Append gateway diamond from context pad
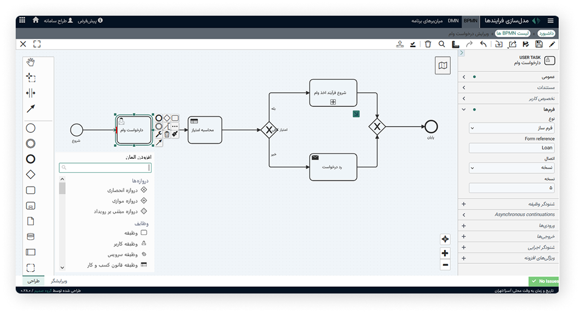Screen dimensions: 580x314 167,118
